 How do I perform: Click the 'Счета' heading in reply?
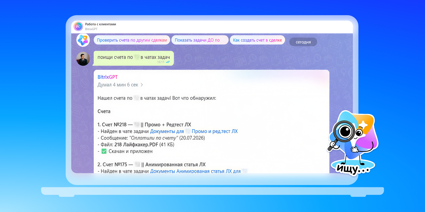coord(104,111)
